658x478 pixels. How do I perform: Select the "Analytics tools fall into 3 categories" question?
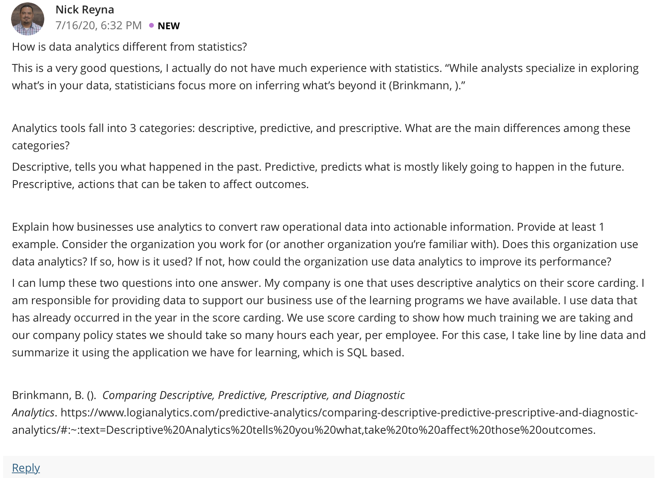click(321, 137)
